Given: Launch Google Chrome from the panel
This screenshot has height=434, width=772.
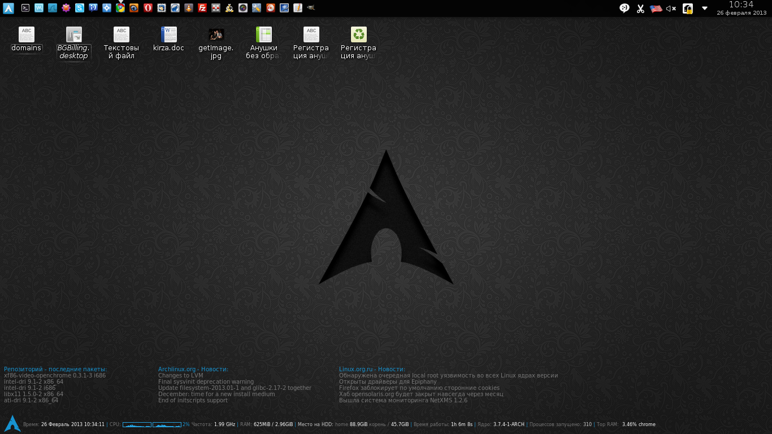Looking at the screenshot, I should tap(120, 8).
